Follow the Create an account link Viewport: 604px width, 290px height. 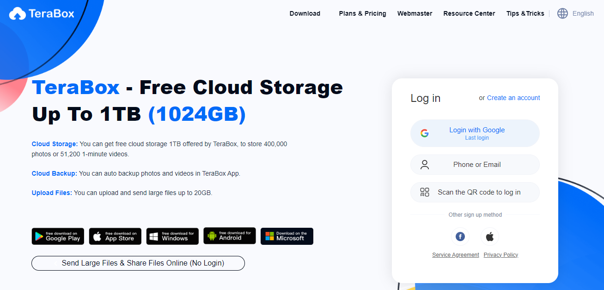513,98
